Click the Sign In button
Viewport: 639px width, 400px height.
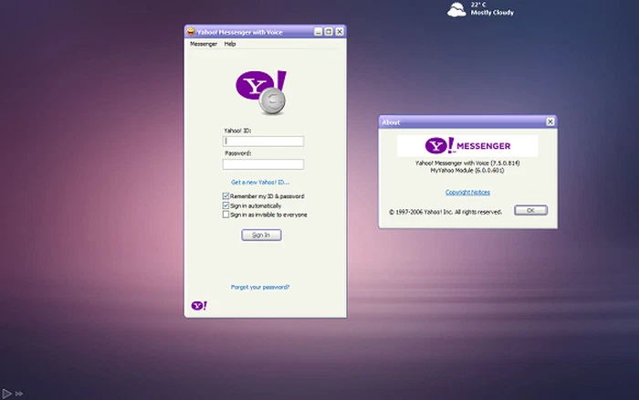click(x=261, y=235)
